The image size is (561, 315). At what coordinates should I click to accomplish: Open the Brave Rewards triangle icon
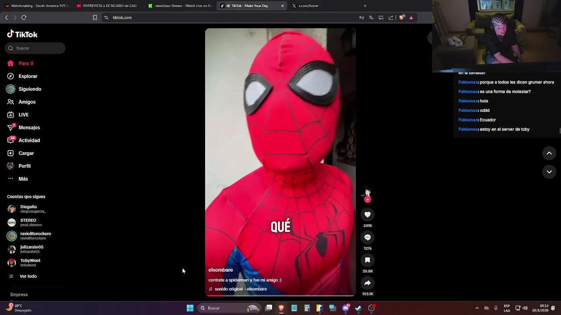coord(411,17)
